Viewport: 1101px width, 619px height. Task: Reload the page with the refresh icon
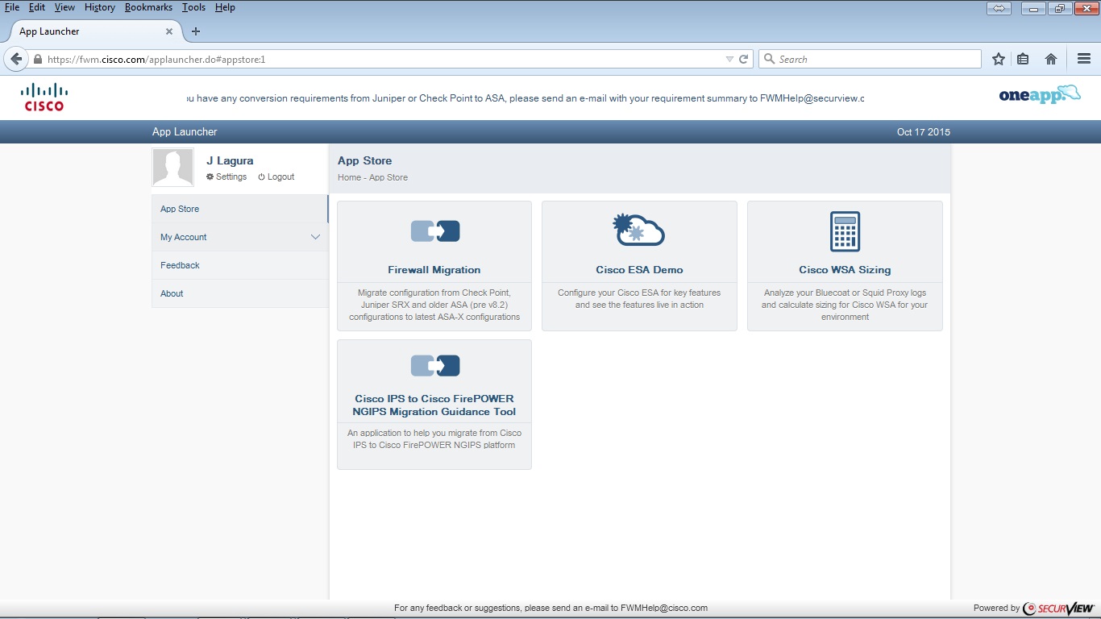(744, 59)
